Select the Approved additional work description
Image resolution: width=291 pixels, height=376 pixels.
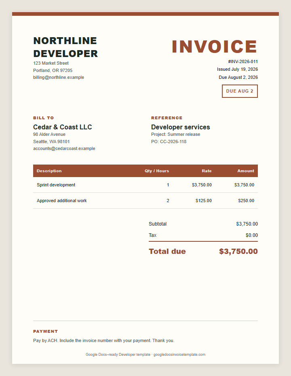(62, 201)
